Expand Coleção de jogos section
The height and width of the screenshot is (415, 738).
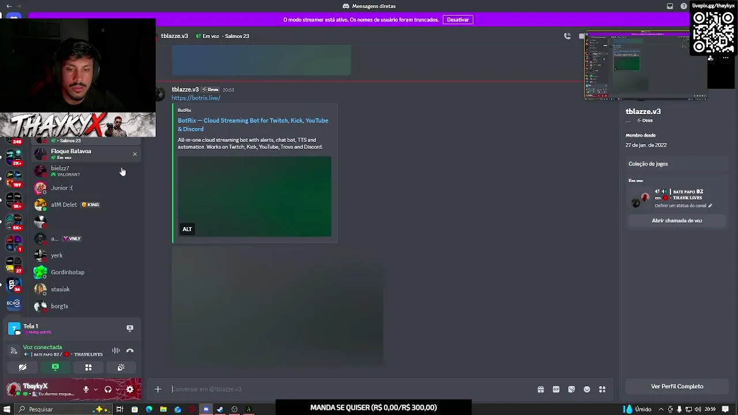click(x=677, y=164)
